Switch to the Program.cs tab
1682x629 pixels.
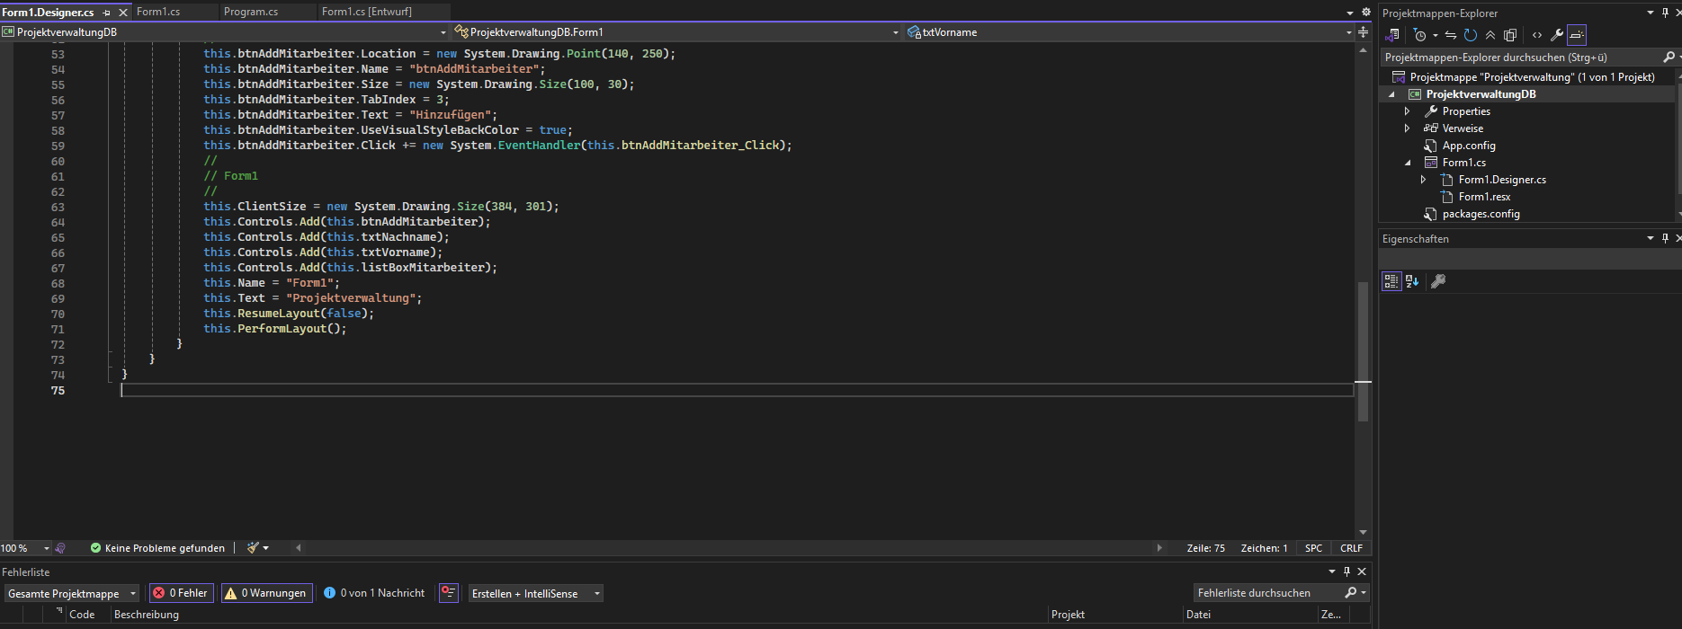point(251,12)
